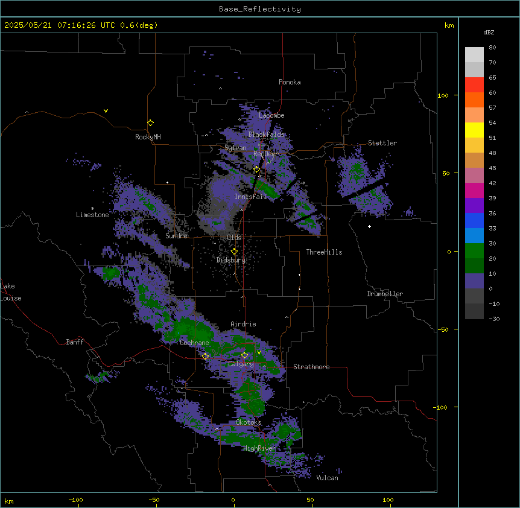Click the yellow V marker north of RockyMH
This screenshot has width=520, height=508.
click(106, 111)
